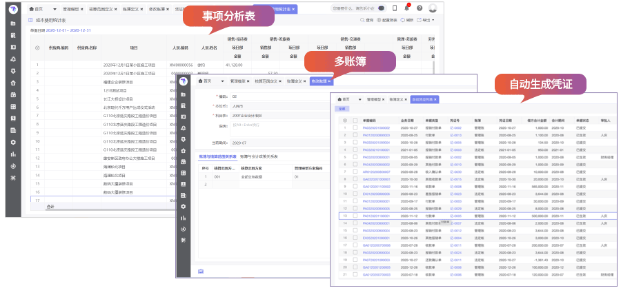Click the 全部 filter button in voucher list

point(342,109)
